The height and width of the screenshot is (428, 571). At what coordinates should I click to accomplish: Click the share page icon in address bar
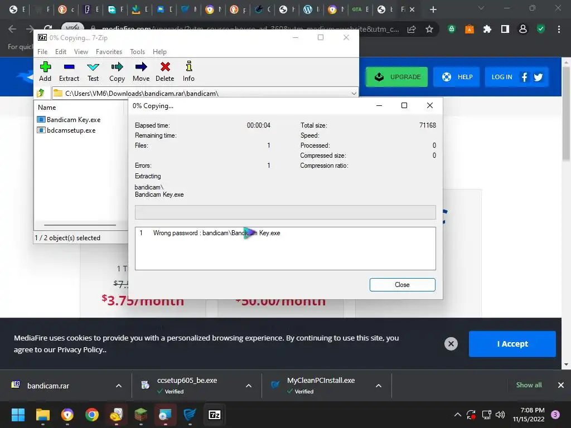pos(412,29)
